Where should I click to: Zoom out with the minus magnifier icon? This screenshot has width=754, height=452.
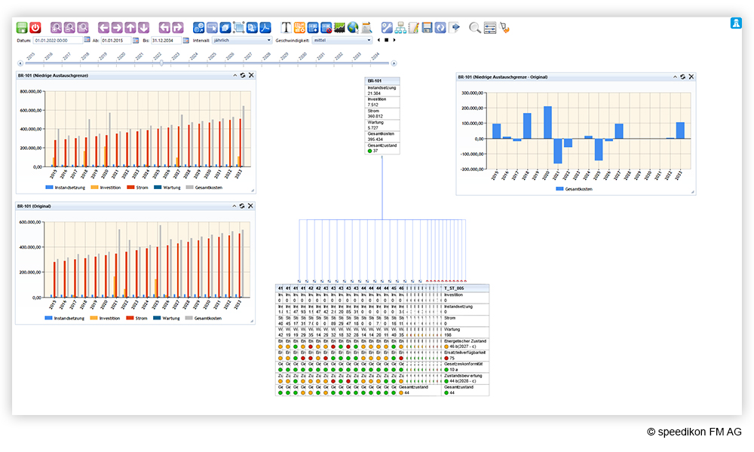(x=69, y=28)
